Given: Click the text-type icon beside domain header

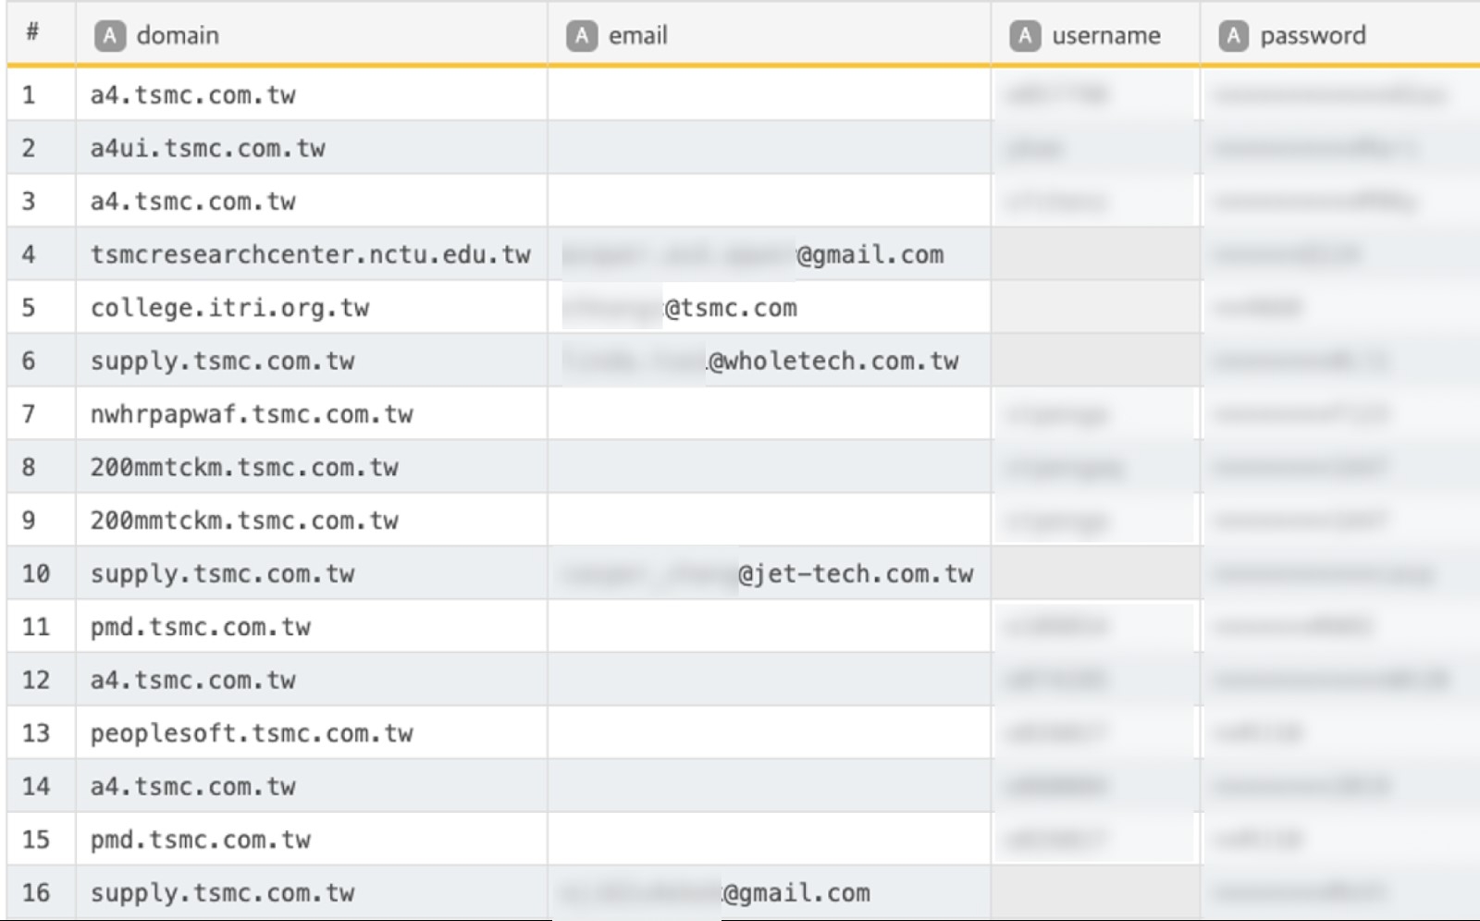Looking at the screenshot, I should (x=109, y=36).
